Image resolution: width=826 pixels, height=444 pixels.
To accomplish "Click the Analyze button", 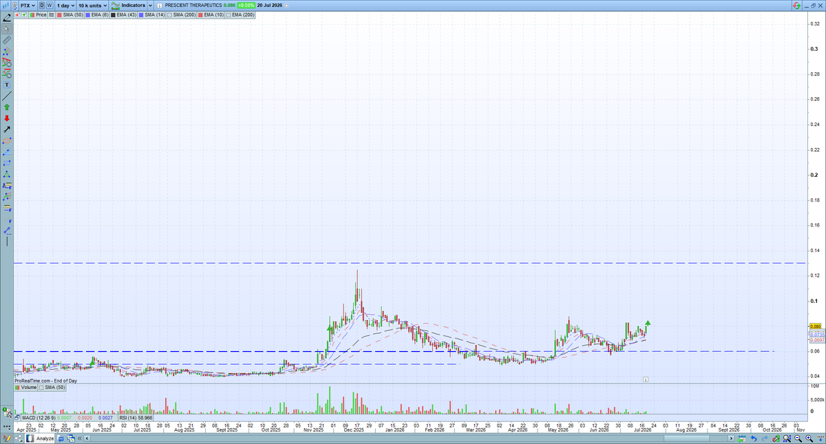I will [40, 438].
